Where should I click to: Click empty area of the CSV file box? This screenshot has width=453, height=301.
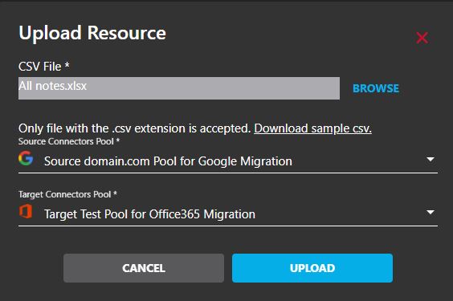[214, 88]
